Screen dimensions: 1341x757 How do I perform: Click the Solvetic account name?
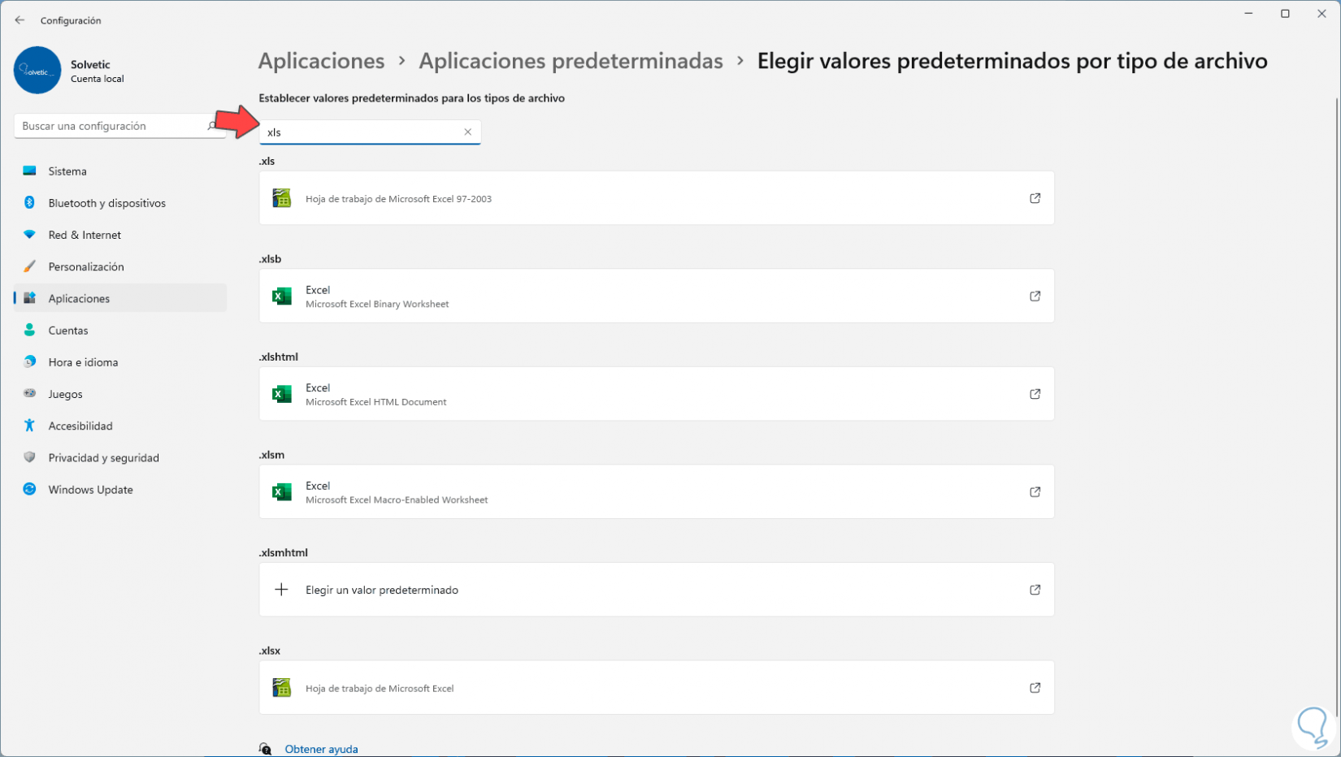click(x=90, y=64)
